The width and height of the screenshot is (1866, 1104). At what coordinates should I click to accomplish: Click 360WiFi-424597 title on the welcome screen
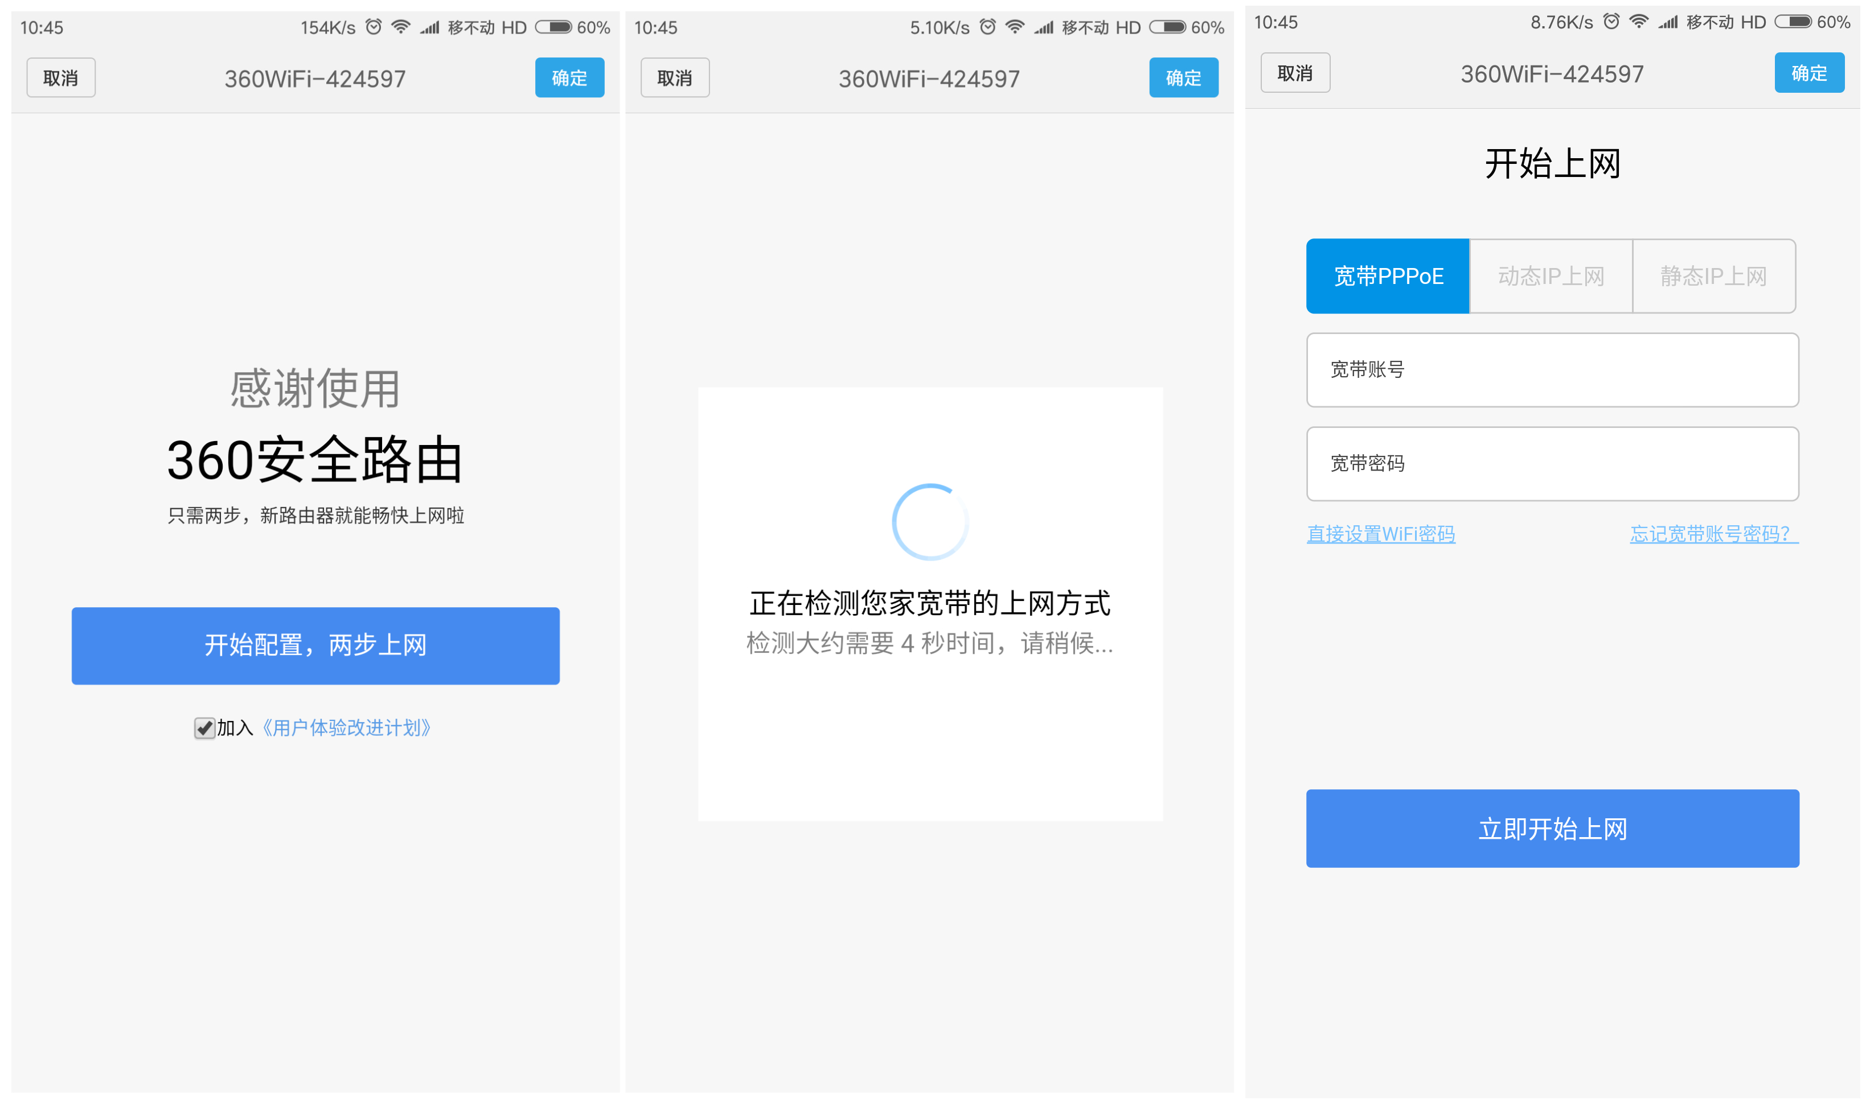(315, 79)
